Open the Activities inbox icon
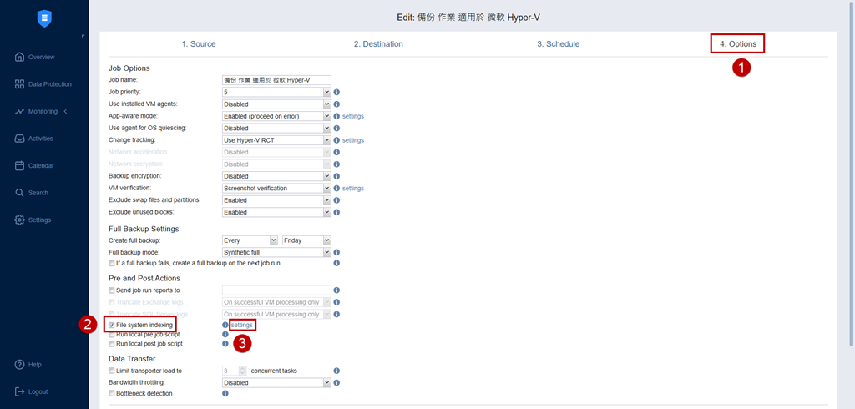The image size is (855, 409). click(x=20, y=139)
